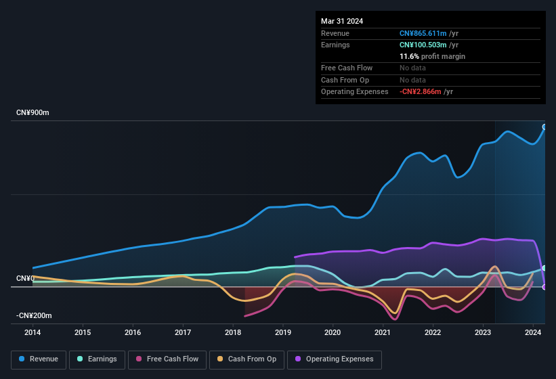Select the Earnings endpoint marker at 2024
The width and height of the screenshot is (556, 379).
(544, 268)
